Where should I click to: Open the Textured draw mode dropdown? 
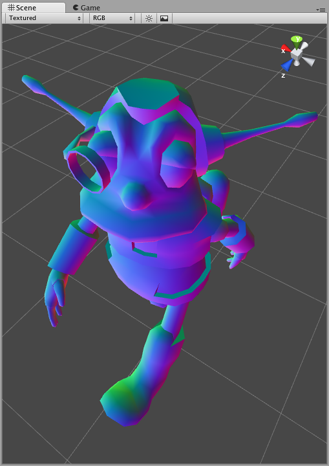(44, 18)
